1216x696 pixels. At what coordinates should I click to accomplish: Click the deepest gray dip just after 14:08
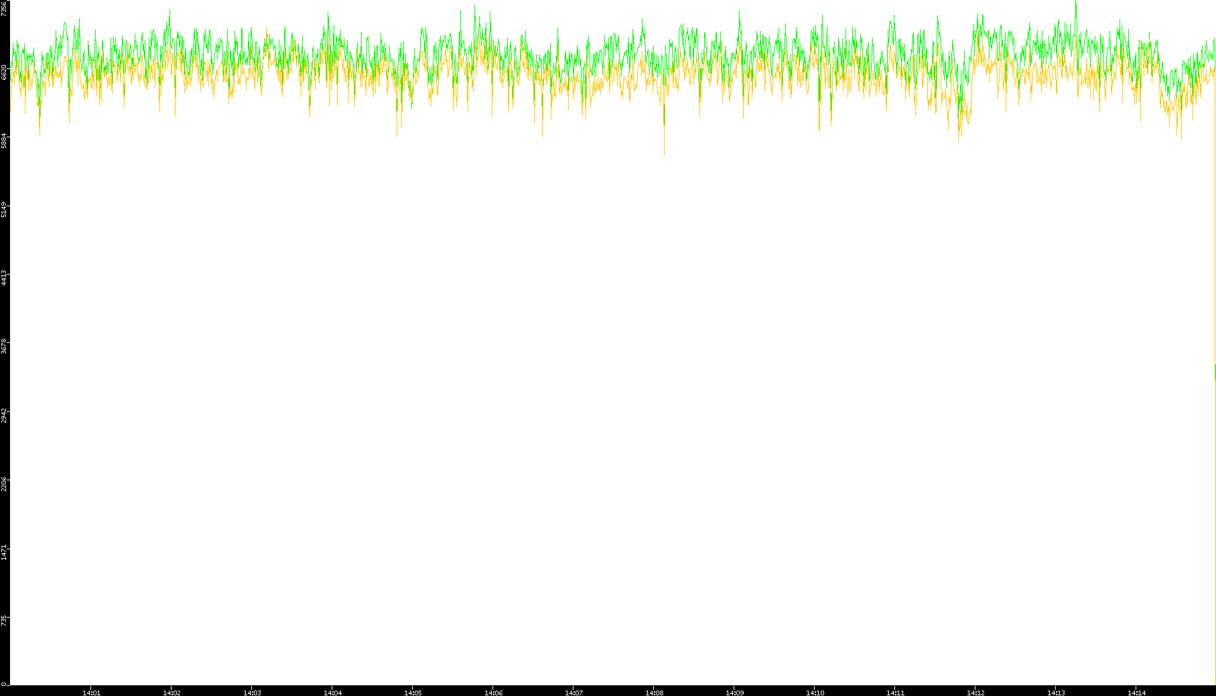[664, 153]
